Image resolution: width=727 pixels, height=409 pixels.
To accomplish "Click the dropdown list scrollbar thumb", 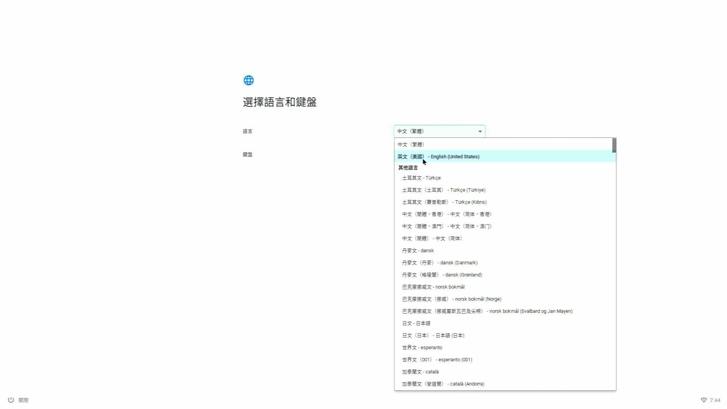I will [614, 145].
